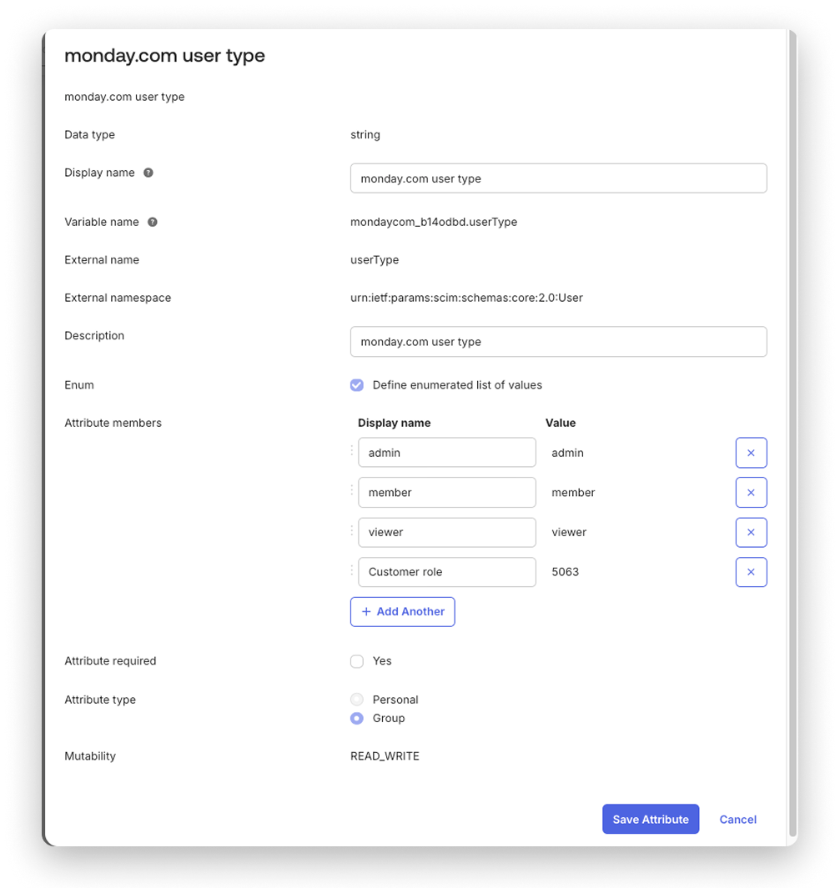Image resolution: width=840 pixels, height=888 pixels.
Task: Cancel the attribute dialog
Action: click(737, 820)
